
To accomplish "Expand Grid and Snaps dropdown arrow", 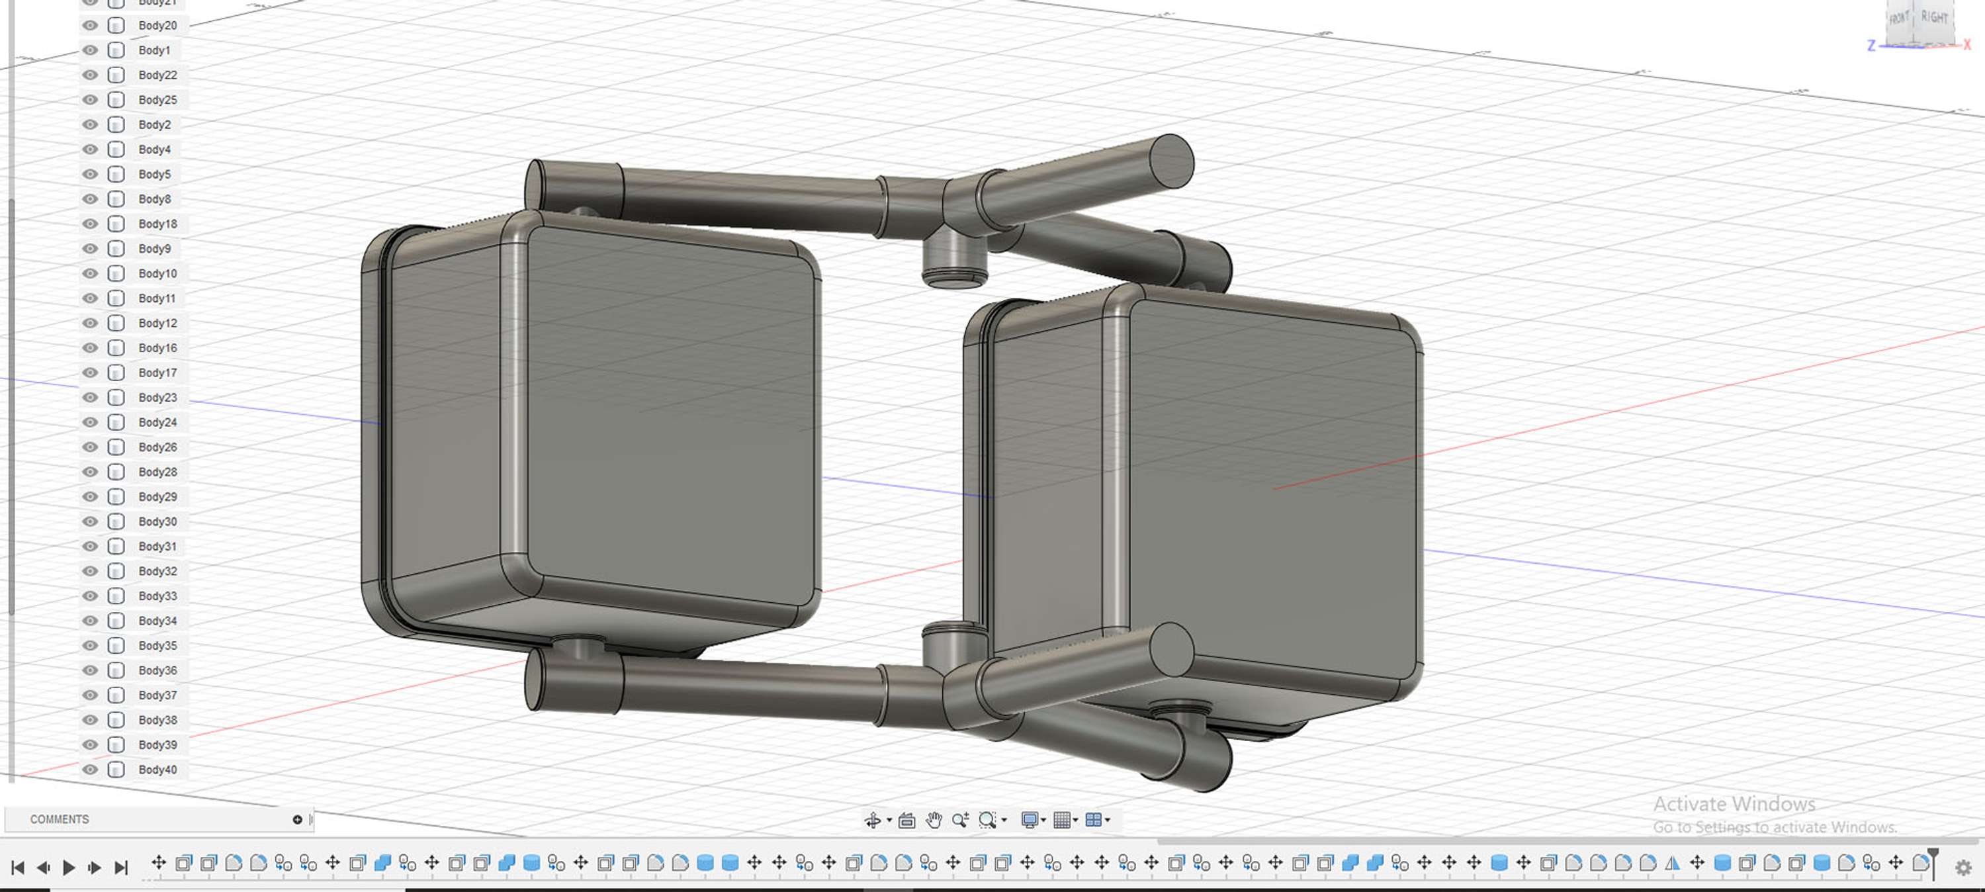I will click(1076, 821).
